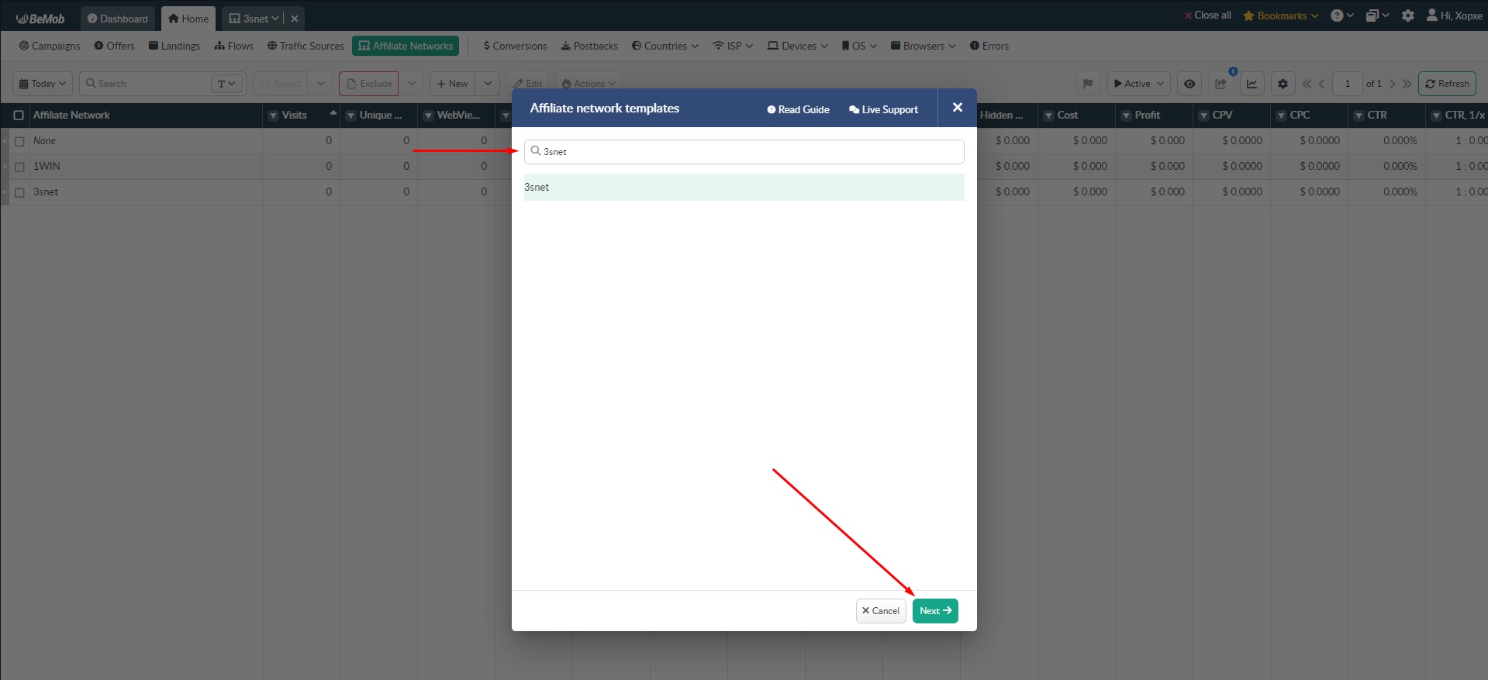Expand the New button dropdown arrow
The image size is (1488, 680).
point(488,84)
